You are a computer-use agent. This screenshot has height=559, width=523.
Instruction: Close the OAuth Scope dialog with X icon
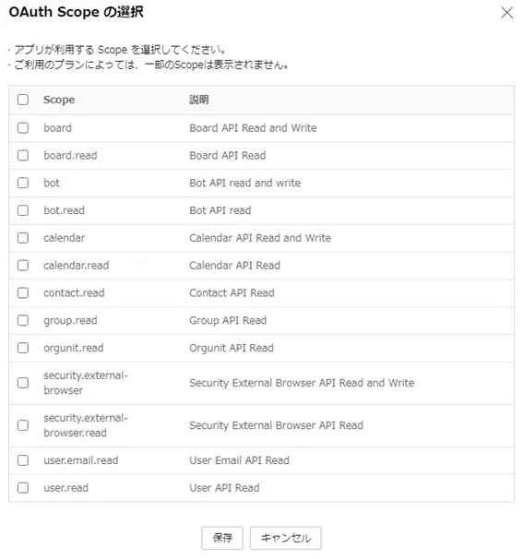tap(506, 13)
